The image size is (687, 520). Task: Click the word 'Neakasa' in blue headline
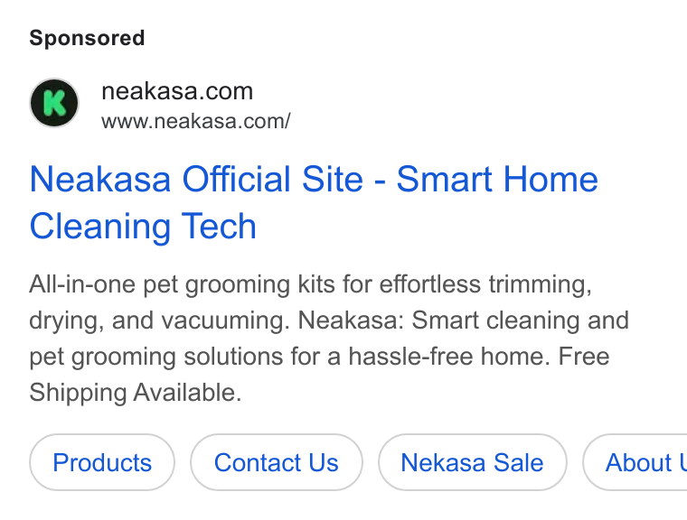[x=100, y=179]
